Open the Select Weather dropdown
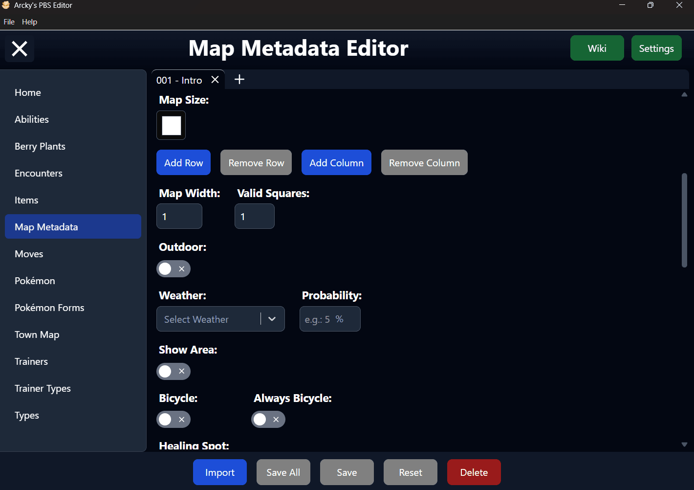Viewport: 694px width, 490px height. (220, 319)
